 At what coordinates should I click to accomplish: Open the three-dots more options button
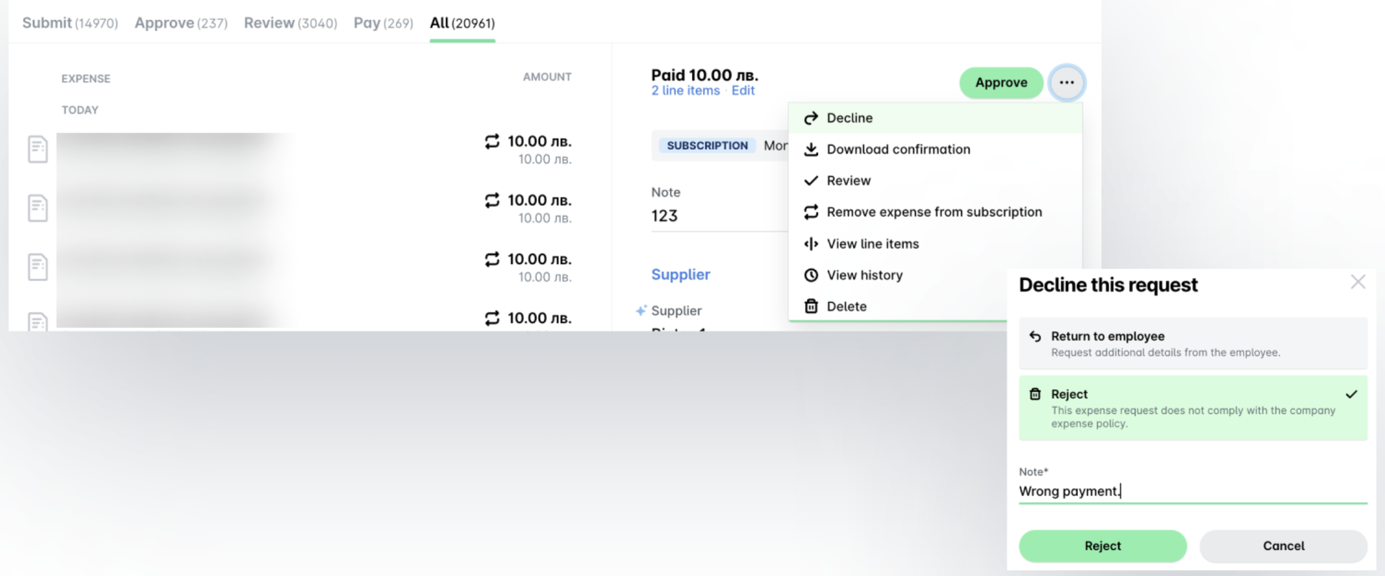pyautogui.click(x=1067, y=82)
